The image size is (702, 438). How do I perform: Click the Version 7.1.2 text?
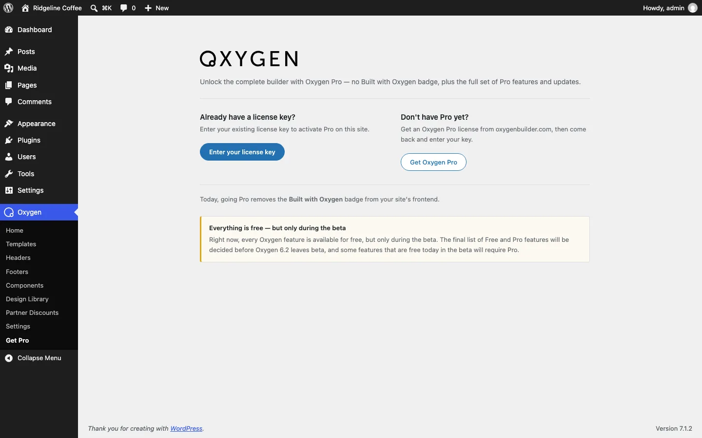(x=674, y=429)
